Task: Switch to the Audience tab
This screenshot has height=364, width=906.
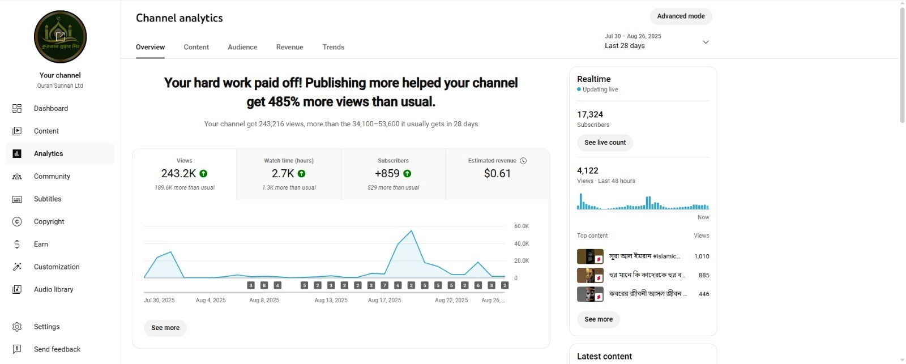Action: point(242,47)
